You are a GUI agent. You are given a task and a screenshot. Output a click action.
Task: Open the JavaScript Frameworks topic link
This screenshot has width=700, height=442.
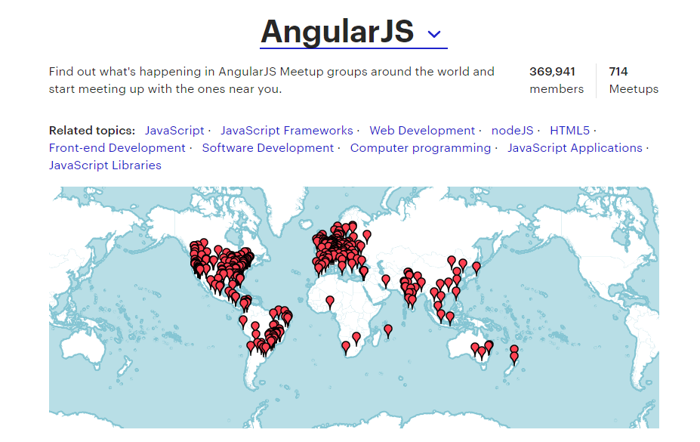pyautogui.click(x=287, y=131)
